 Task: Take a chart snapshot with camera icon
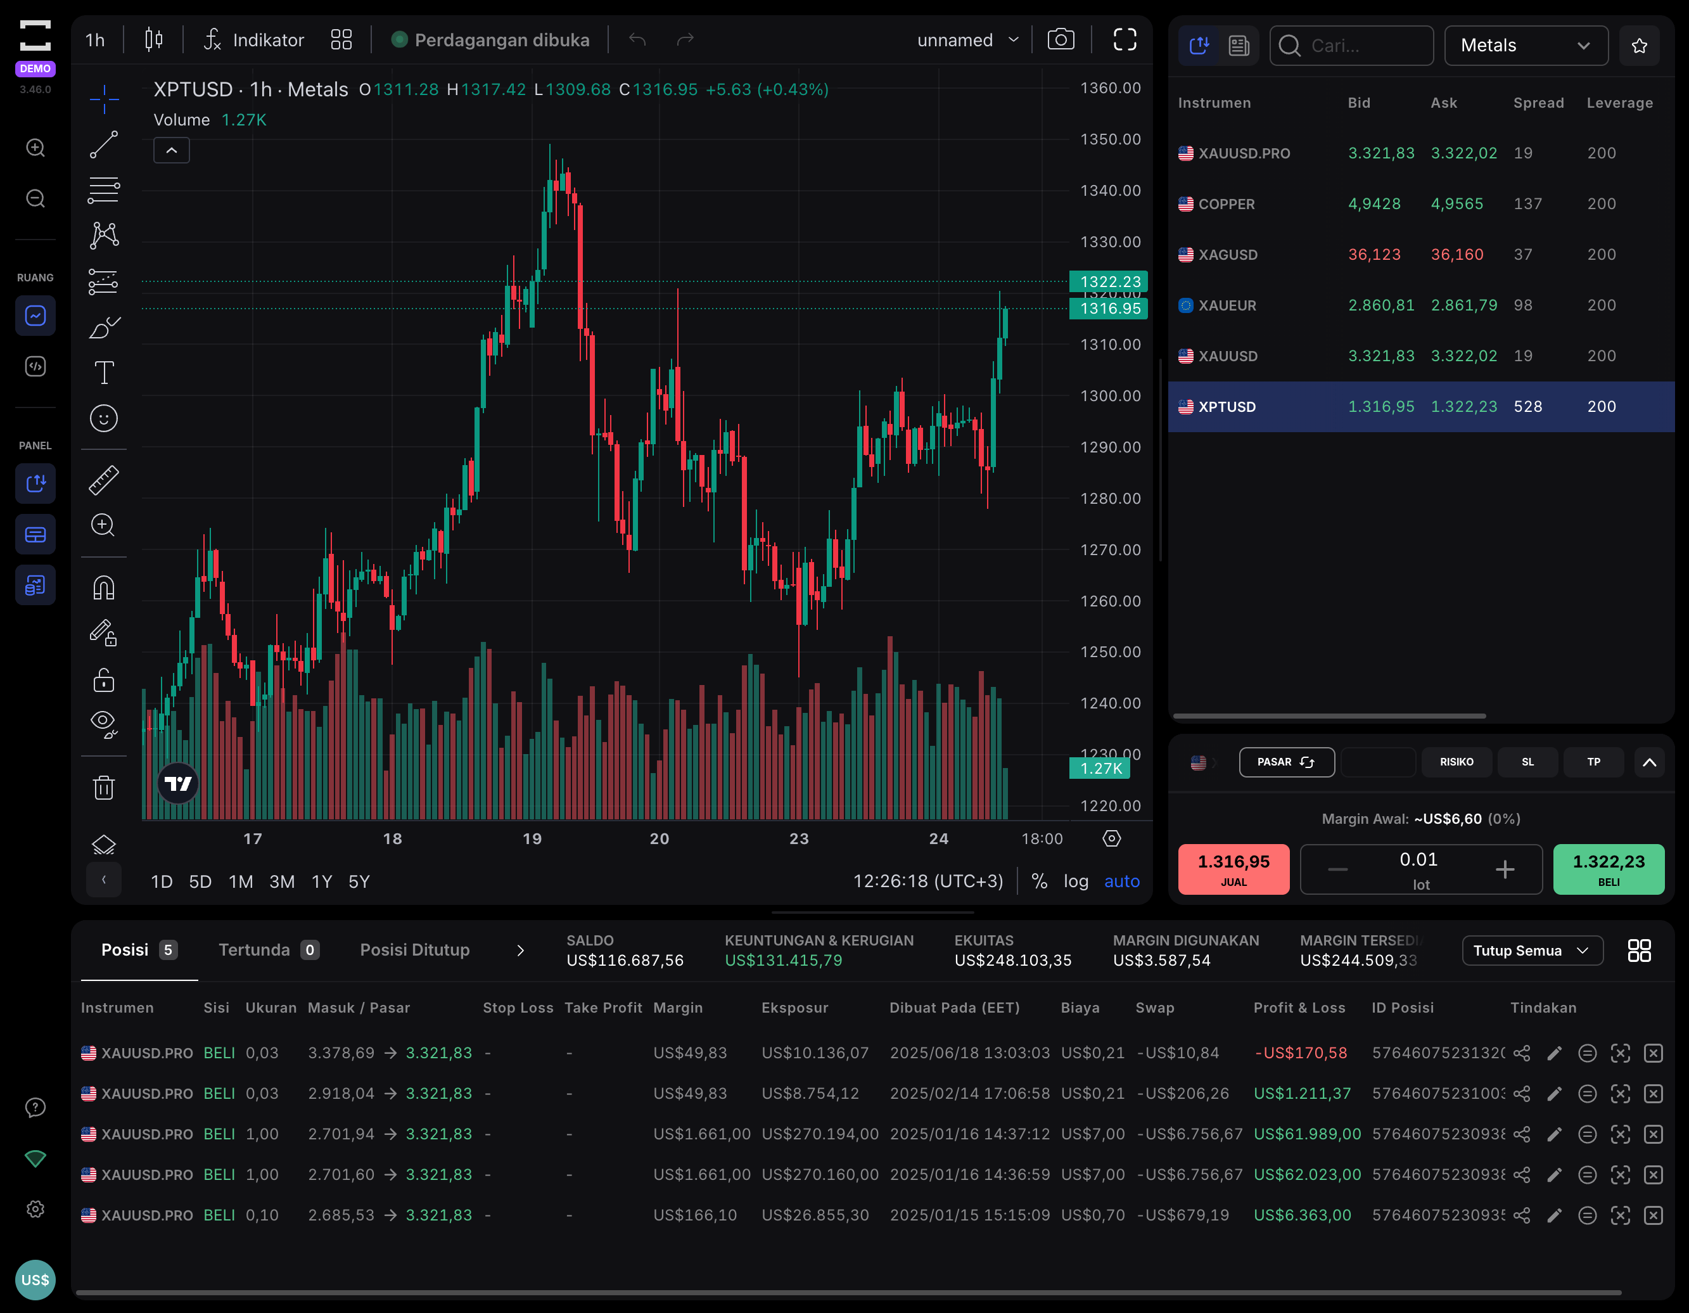1061,39
